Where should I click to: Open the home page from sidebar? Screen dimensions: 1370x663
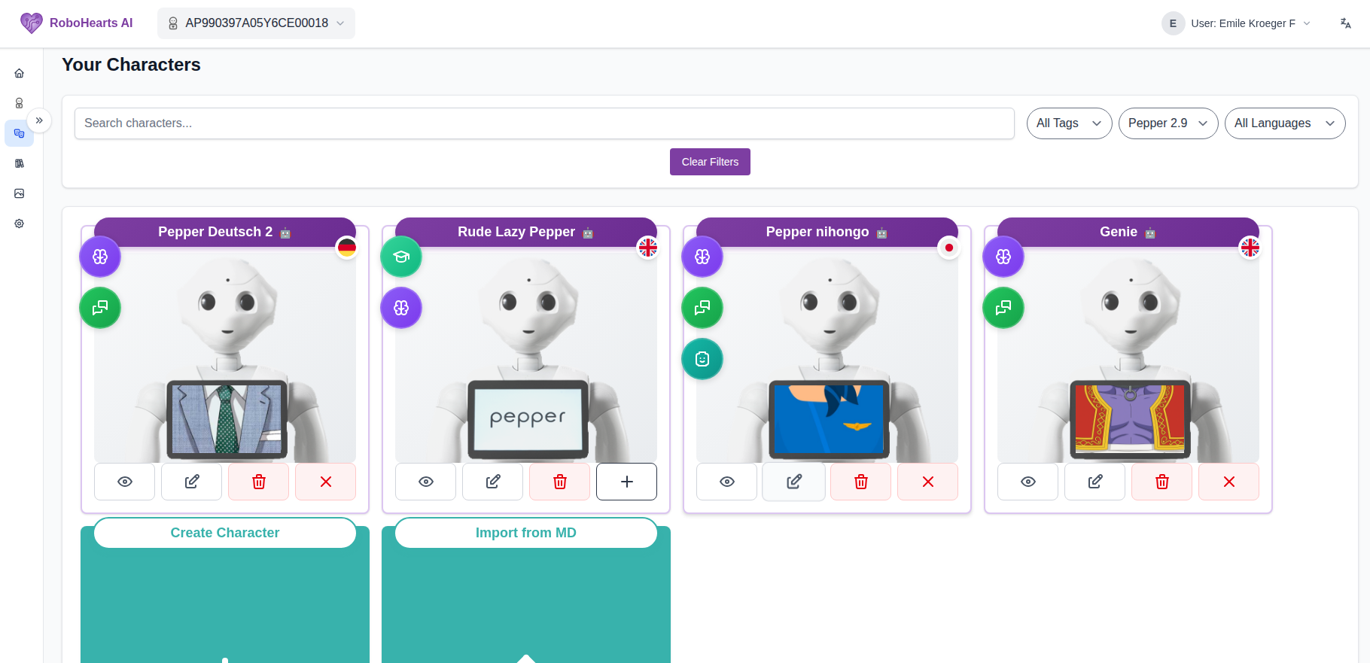click(20, 73)
